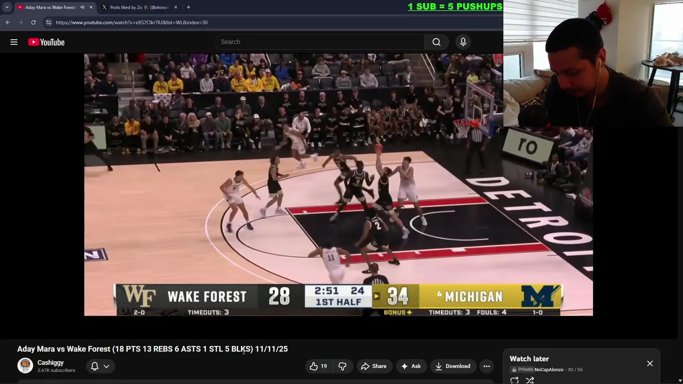The width and height of the screenshot is (683, 384).
Task: Close the Aday Mara YouTube tab
Action: pos(91,7)
